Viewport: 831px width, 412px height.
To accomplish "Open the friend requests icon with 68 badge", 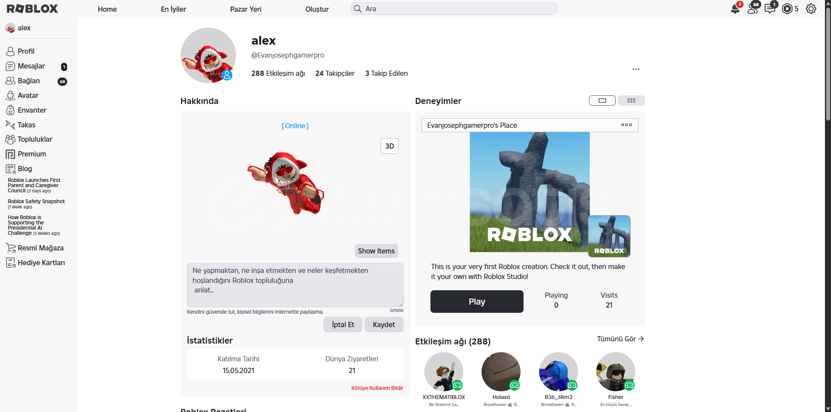I will [x=753, y=9].
